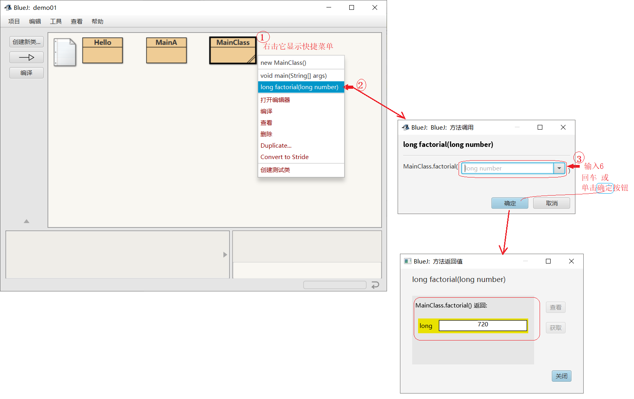Choose Convert to Stride entry
Screen dimensions: 634x399
point(301,157)
